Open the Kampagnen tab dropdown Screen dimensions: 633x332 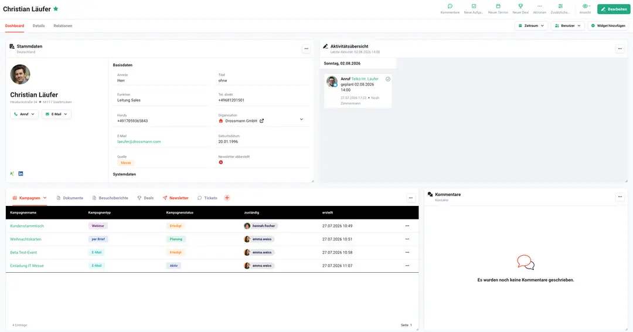tap(45, 198)
